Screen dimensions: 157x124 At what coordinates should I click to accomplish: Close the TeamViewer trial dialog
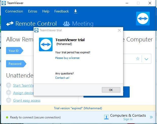click(119, 30)
